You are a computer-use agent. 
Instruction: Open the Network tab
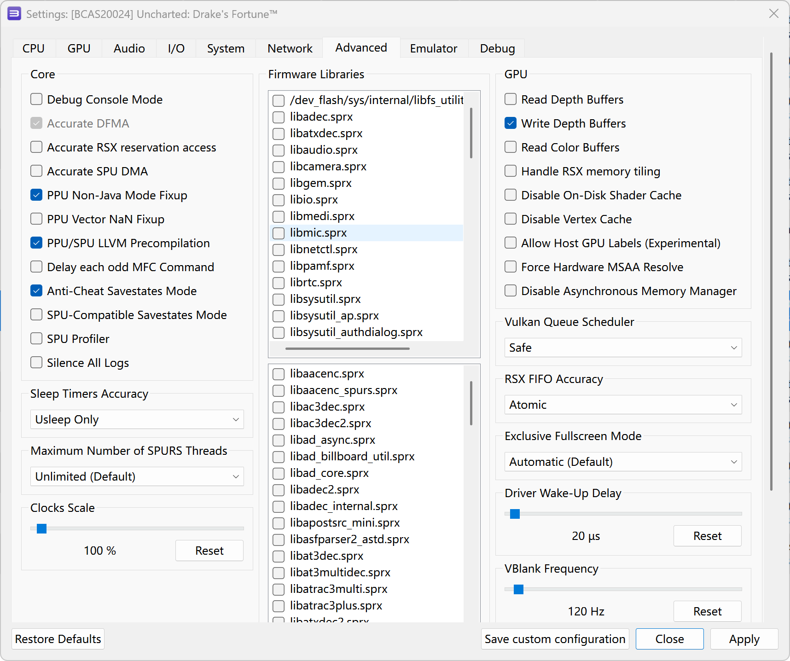[x=290, y=48]
